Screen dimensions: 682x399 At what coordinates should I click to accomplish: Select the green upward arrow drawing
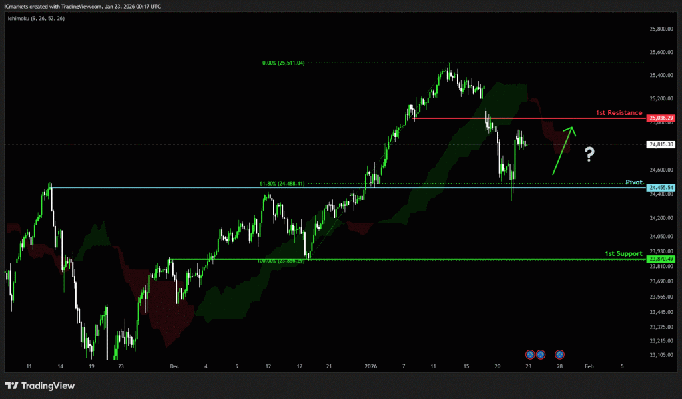pos(563,150)
